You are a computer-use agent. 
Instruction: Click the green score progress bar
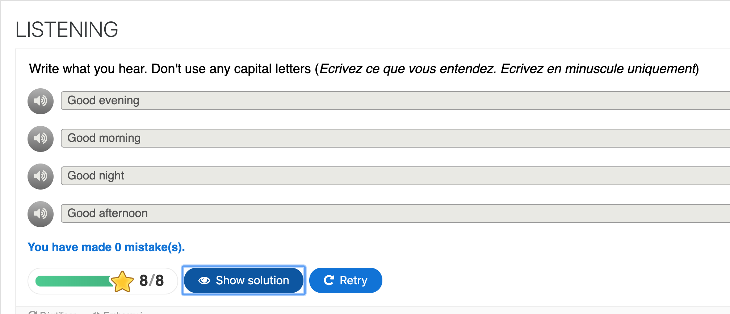pos(74,281)
